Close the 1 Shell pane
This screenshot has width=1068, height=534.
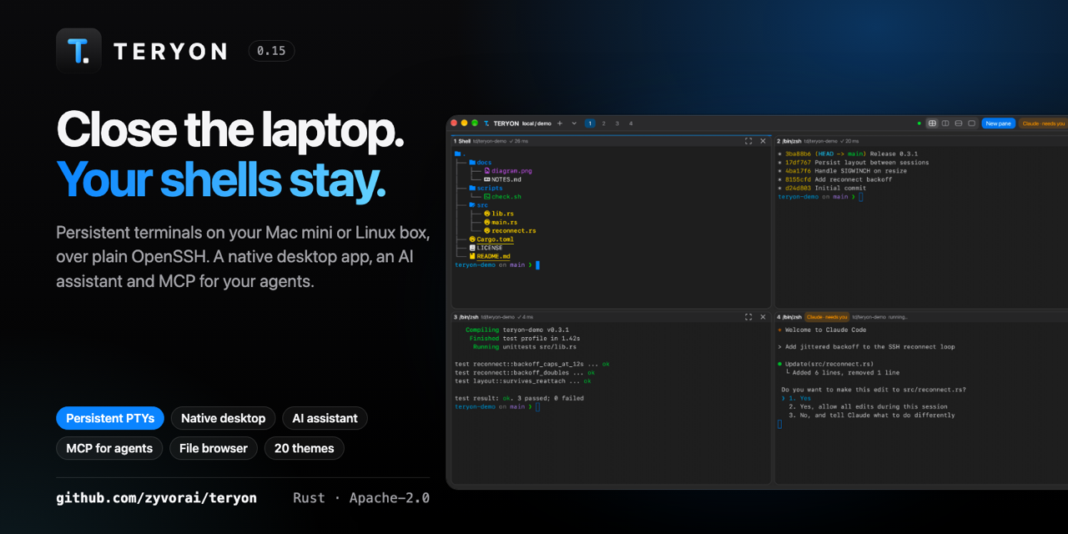click(763, 141)
